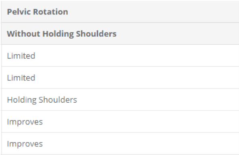The height and width of the screenshot is (155, 239).
Task: Select the Improves text below Holding Shoulders
Action: 25,122
